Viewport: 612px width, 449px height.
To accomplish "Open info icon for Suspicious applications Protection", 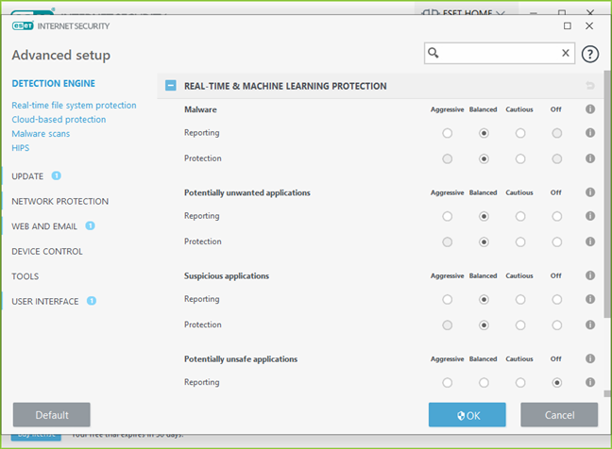I will coord(589,324).
